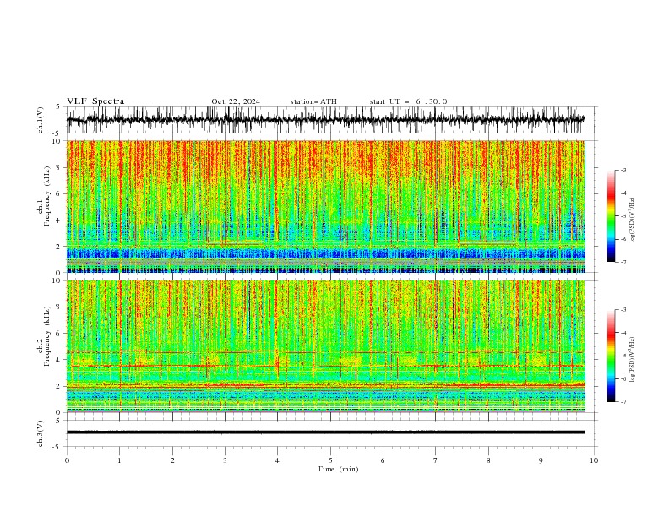Click the "-3" label on ch.1 color bar

pyautogui.click(x=623, y=170)
